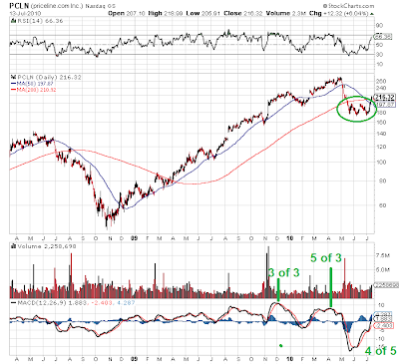
Task: Click the RSI axis value 30
Action: click(379, 54)
